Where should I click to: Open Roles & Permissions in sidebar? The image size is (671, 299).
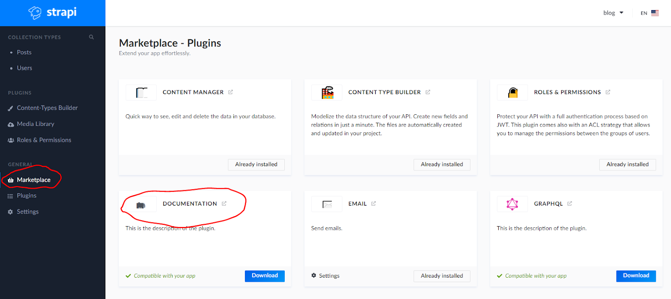pos(44,140)
